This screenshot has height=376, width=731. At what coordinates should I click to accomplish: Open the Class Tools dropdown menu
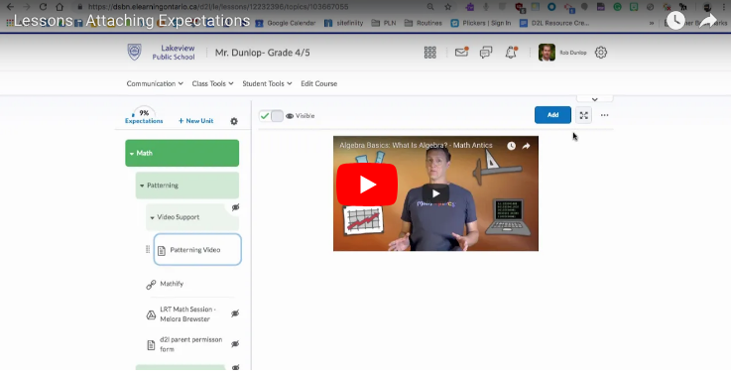click(x=212, y=83)
